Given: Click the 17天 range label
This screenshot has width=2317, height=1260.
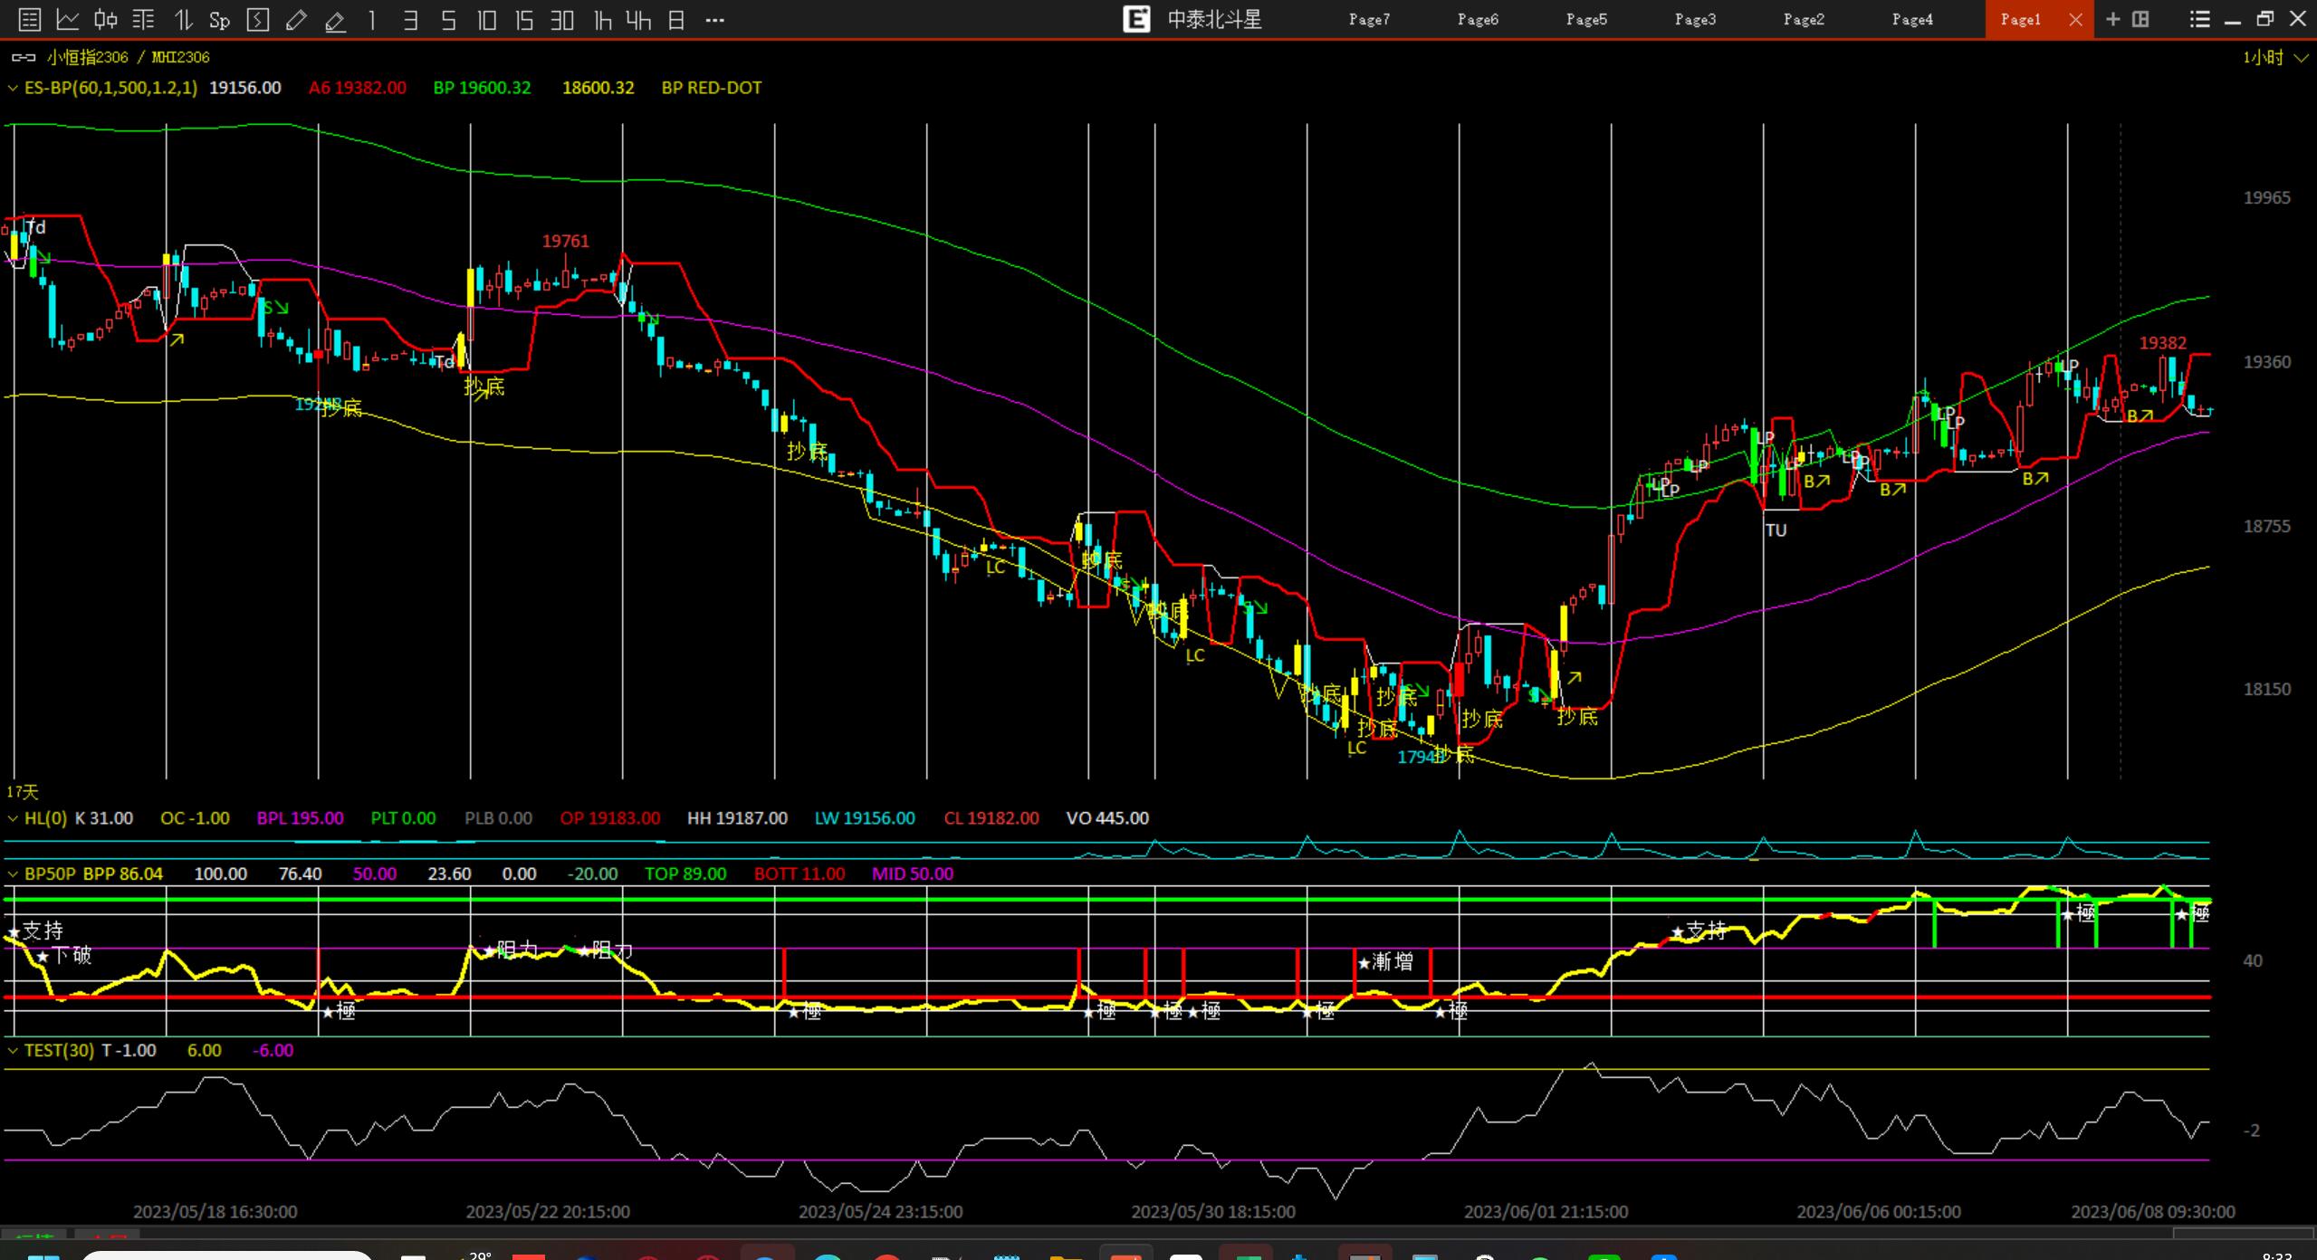Looking at the screenshot, I should pyautogui.click(x=23, y=792).
